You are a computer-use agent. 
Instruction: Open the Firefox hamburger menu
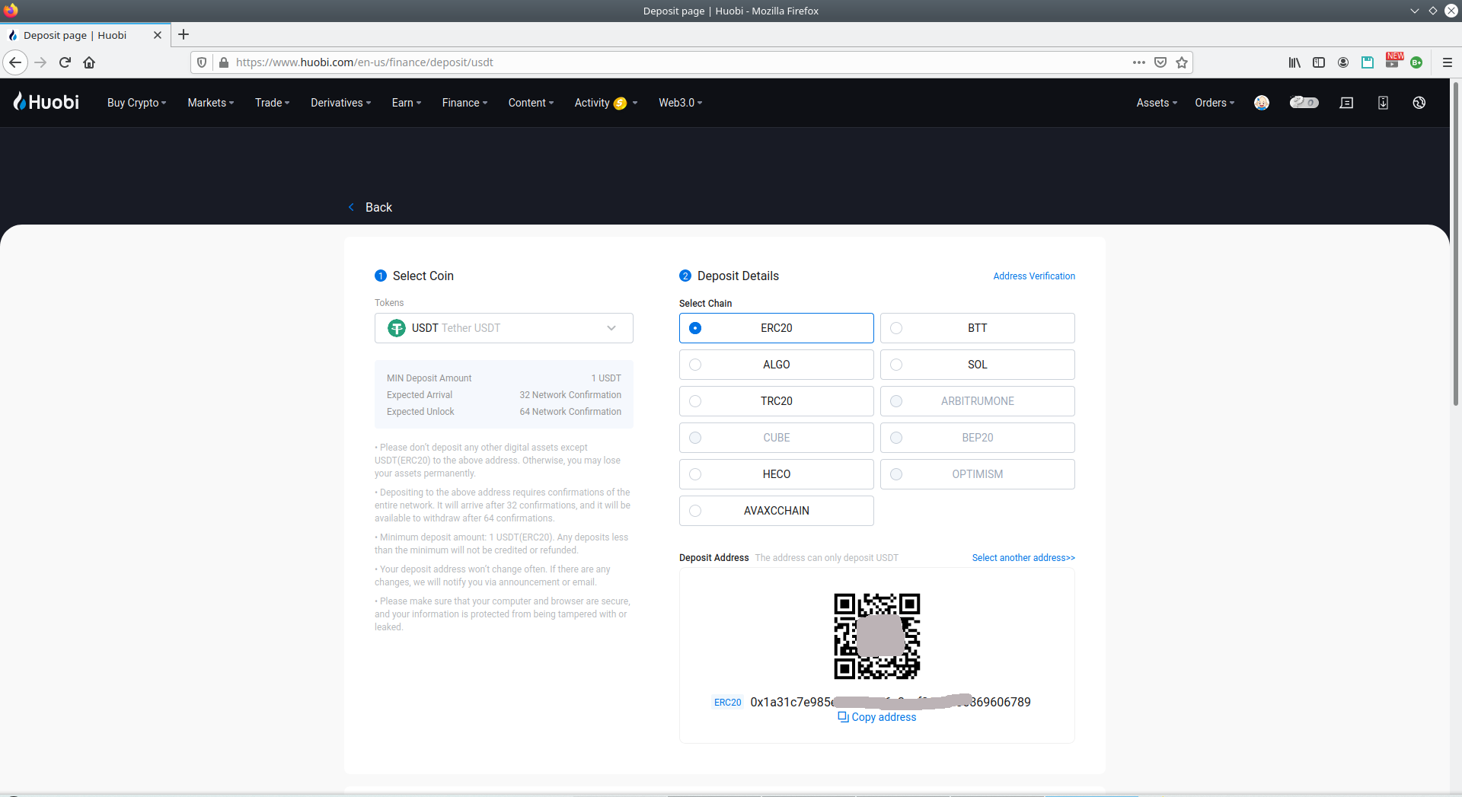(x=1448, y=62)
